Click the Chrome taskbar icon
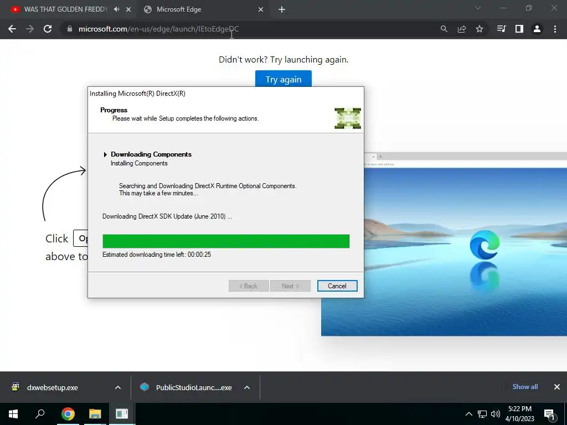This screenshot has width=567, height=425. pyautogui.click(x=68, y=414)
